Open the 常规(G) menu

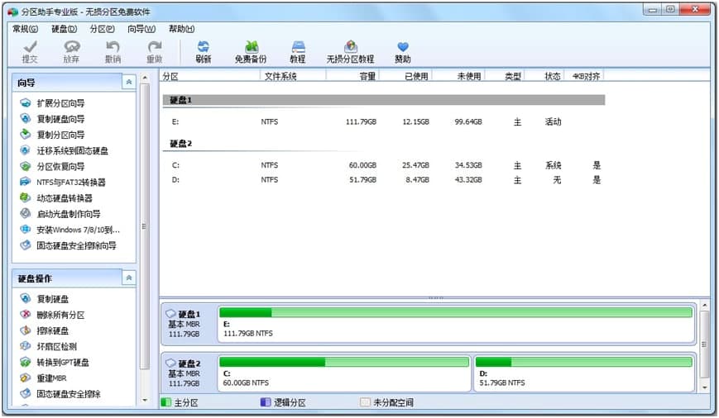(25, 29)
